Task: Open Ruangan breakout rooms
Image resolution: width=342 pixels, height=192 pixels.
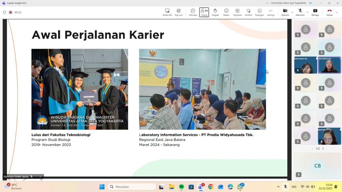Action: [x=260, y=12]
